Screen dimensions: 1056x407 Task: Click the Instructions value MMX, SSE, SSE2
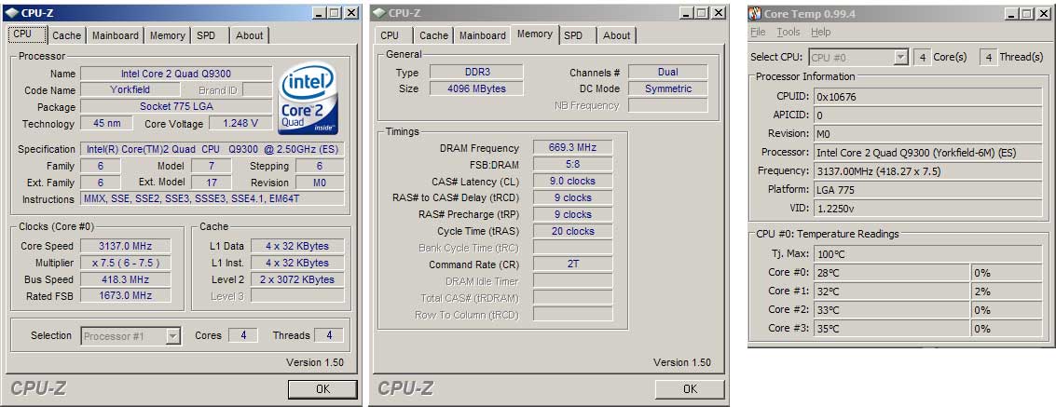[x=213, y=199]
